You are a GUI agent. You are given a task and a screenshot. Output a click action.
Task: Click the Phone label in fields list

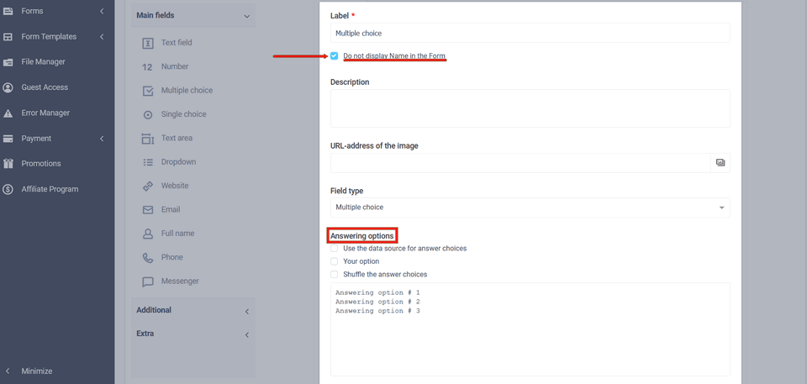[171, 257]
